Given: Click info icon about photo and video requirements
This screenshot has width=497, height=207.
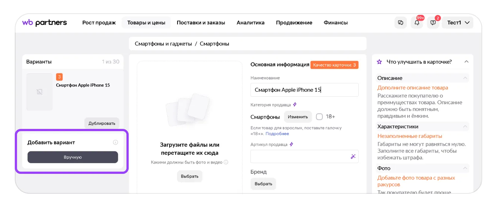Looking at the screenshot, I should point(226,162).
